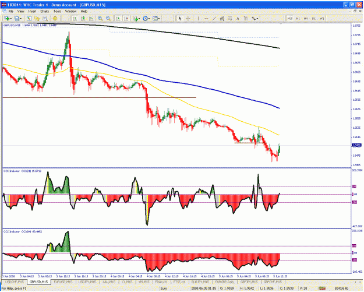
Task: Switch to the EURUSD,M15 chart tab
Action: pos(63,282)
